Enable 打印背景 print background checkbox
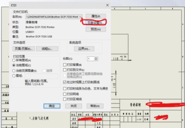This screenshot has width=185, height=128. [x=65, y=65]
